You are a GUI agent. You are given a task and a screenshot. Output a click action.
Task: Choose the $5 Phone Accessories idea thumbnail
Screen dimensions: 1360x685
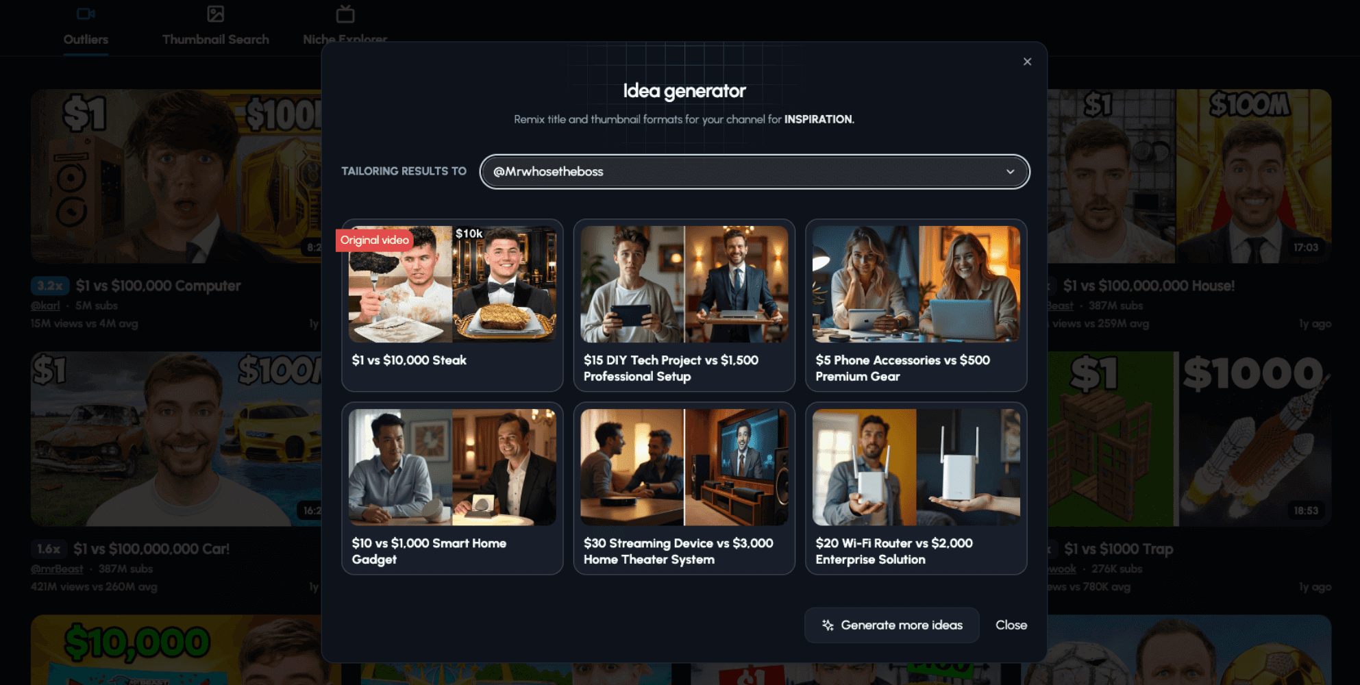tap(915, 284)
